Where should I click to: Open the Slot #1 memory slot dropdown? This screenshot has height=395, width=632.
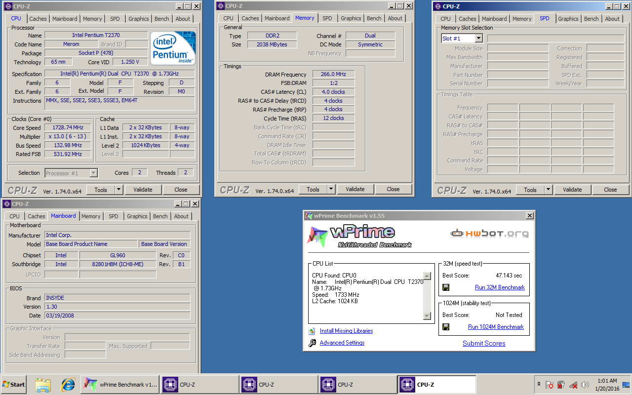coord(478,39)
